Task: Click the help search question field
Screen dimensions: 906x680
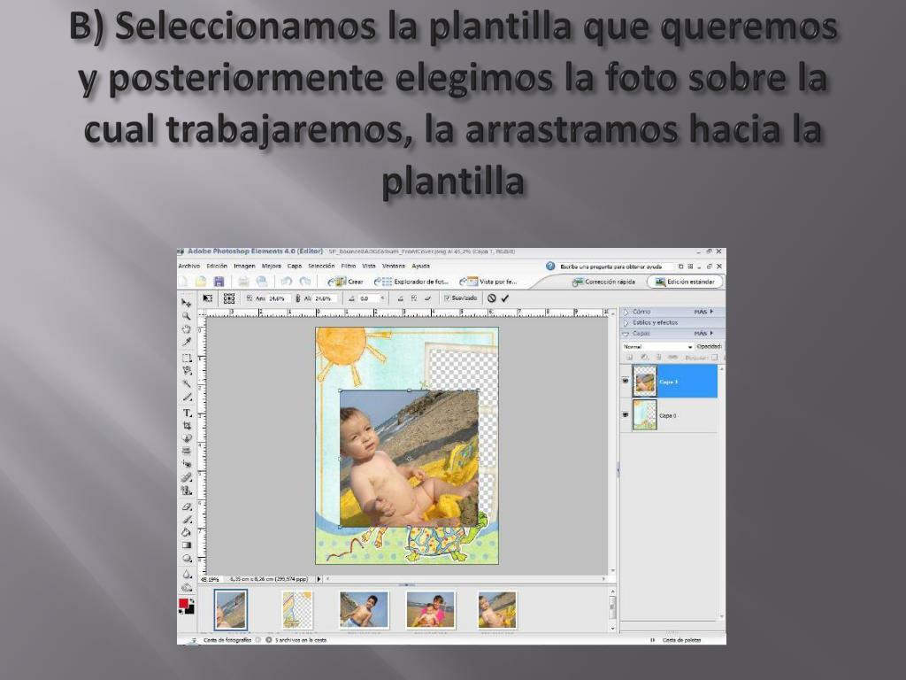Action: click(x=616, y=267)
